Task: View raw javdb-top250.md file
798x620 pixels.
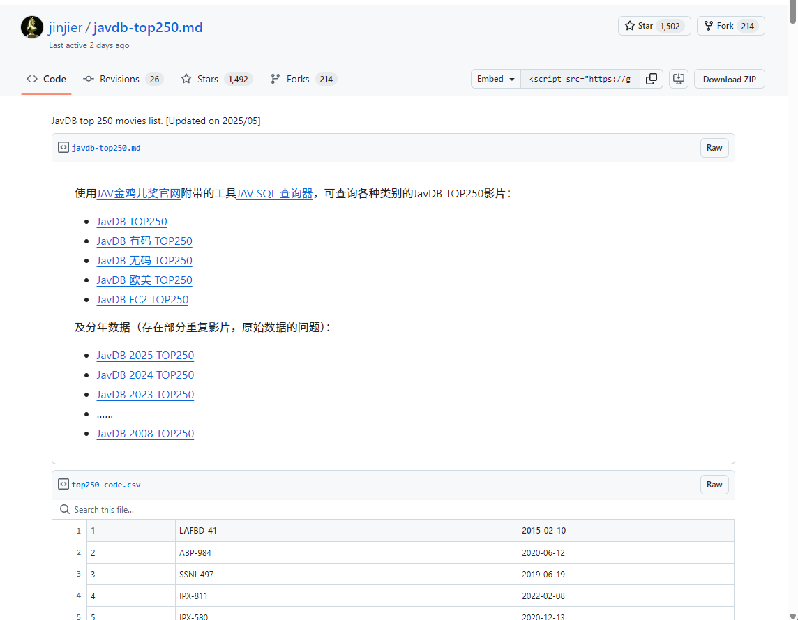Action: 714,148
